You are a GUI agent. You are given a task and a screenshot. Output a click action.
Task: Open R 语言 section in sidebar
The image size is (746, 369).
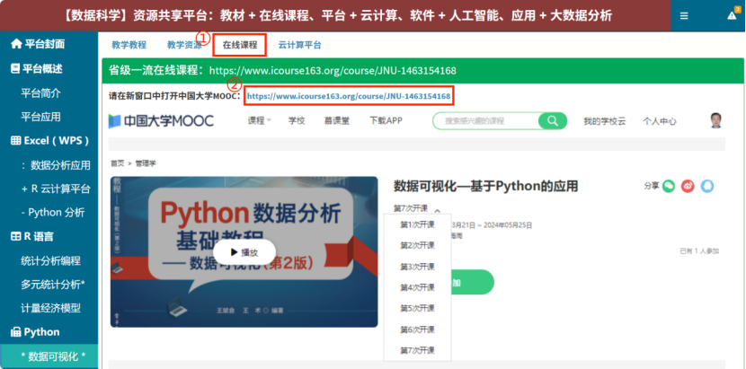[x=31, y=237]
